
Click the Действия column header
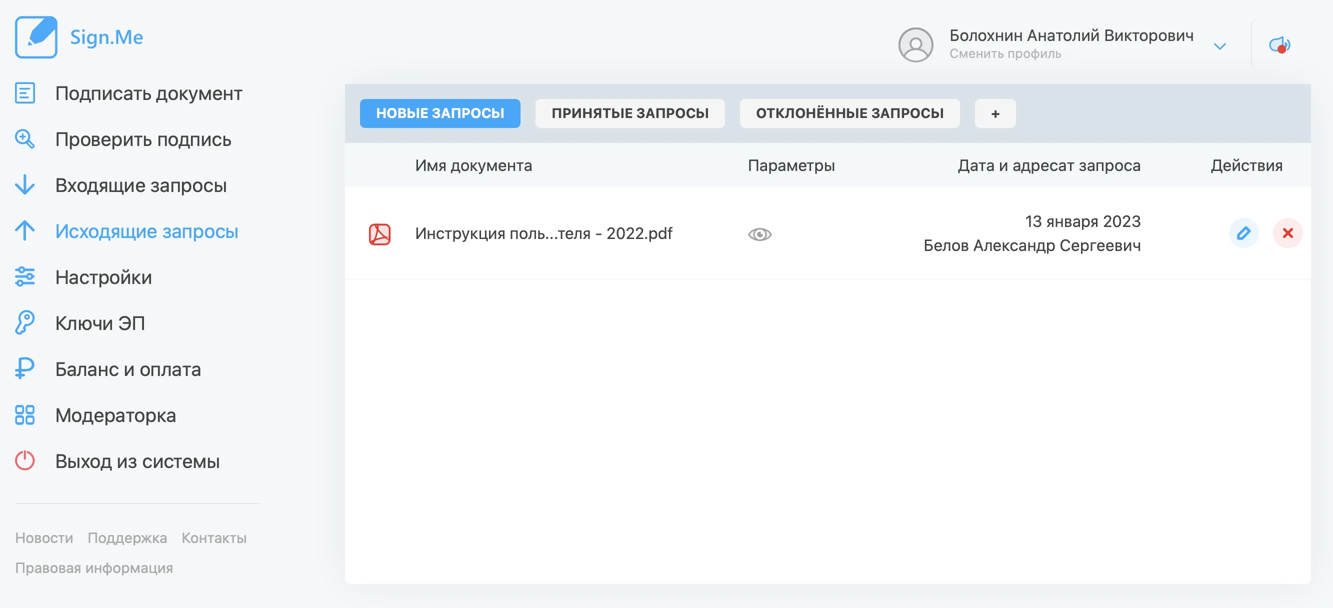tap(1246, 165)
